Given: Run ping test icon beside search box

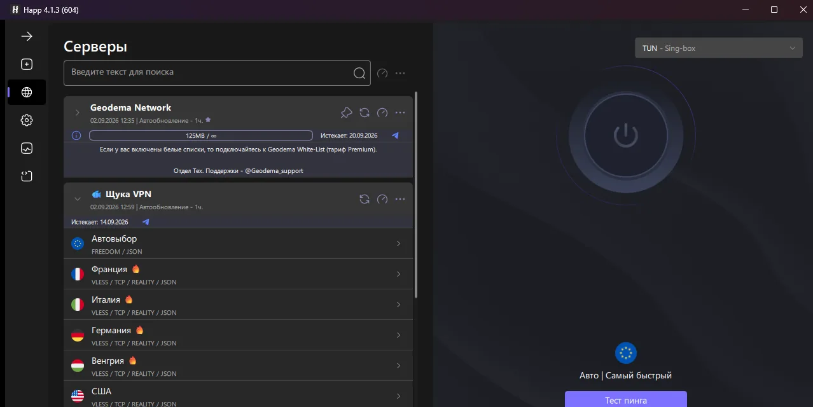Looking at the screenshot, I should (382, 73).
